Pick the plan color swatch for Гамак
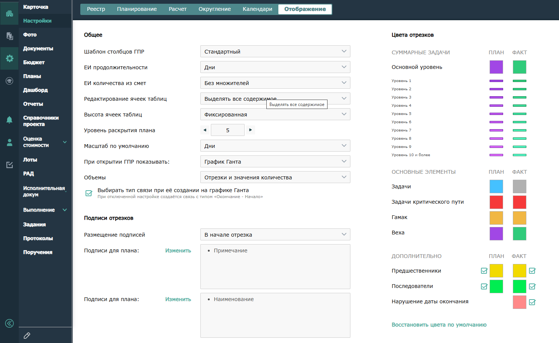The height and width of the screenshot is (343, 559). coord(496,218)
